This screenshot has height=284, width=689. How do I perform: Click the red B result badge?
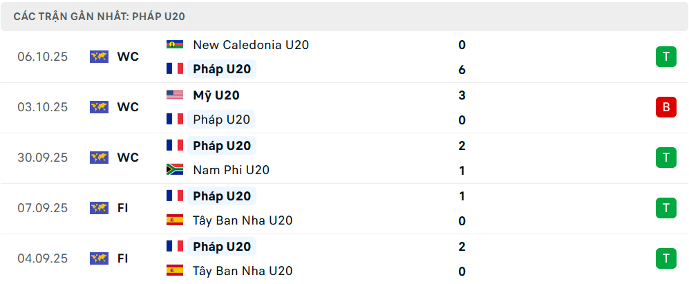666,107
